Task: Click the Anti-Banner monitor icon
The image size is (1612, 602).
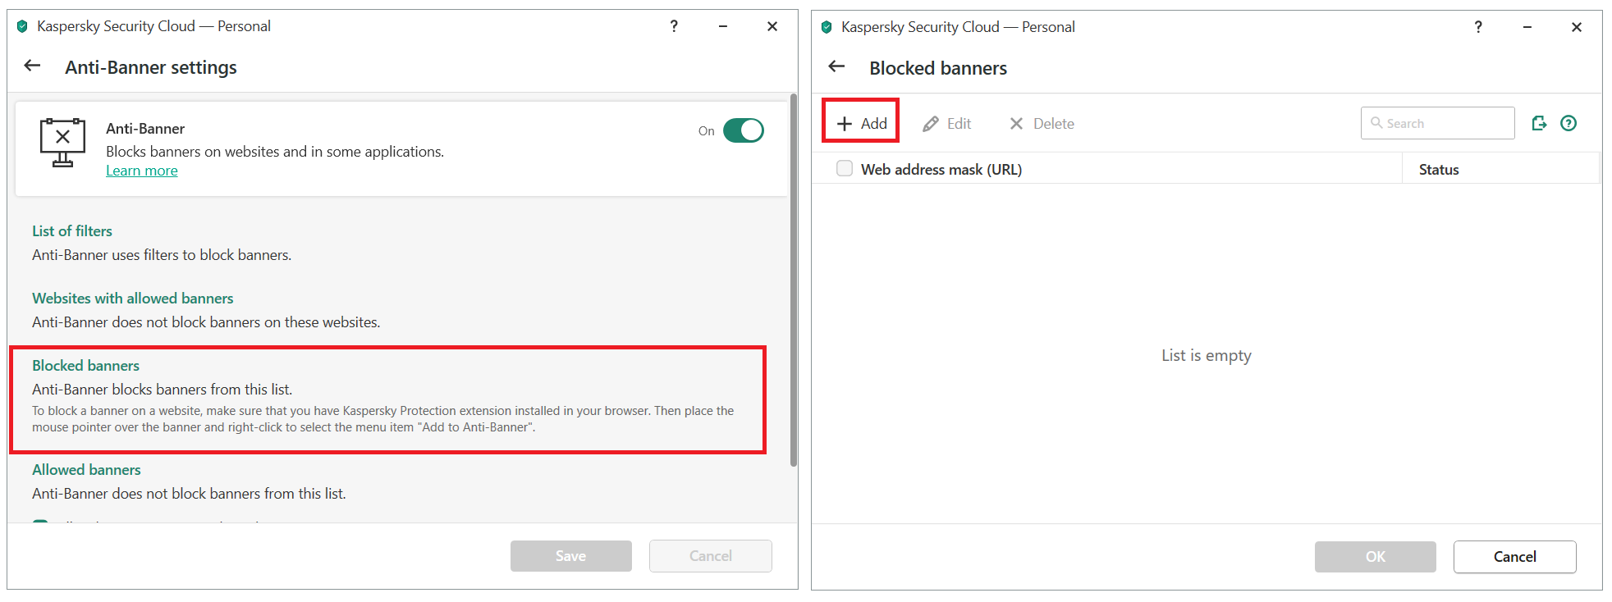Action: coord(62,142)
